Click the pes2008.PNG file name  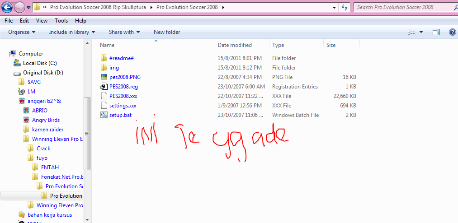point(125,77)
